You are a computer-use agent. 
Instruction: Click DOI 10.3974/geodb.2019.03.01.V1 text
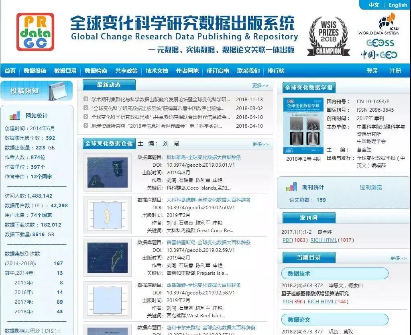(x=201, y=165)
